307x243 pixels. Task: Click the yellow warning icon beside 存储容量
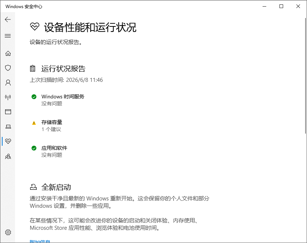pyautogui.click(x=34, y=123)
